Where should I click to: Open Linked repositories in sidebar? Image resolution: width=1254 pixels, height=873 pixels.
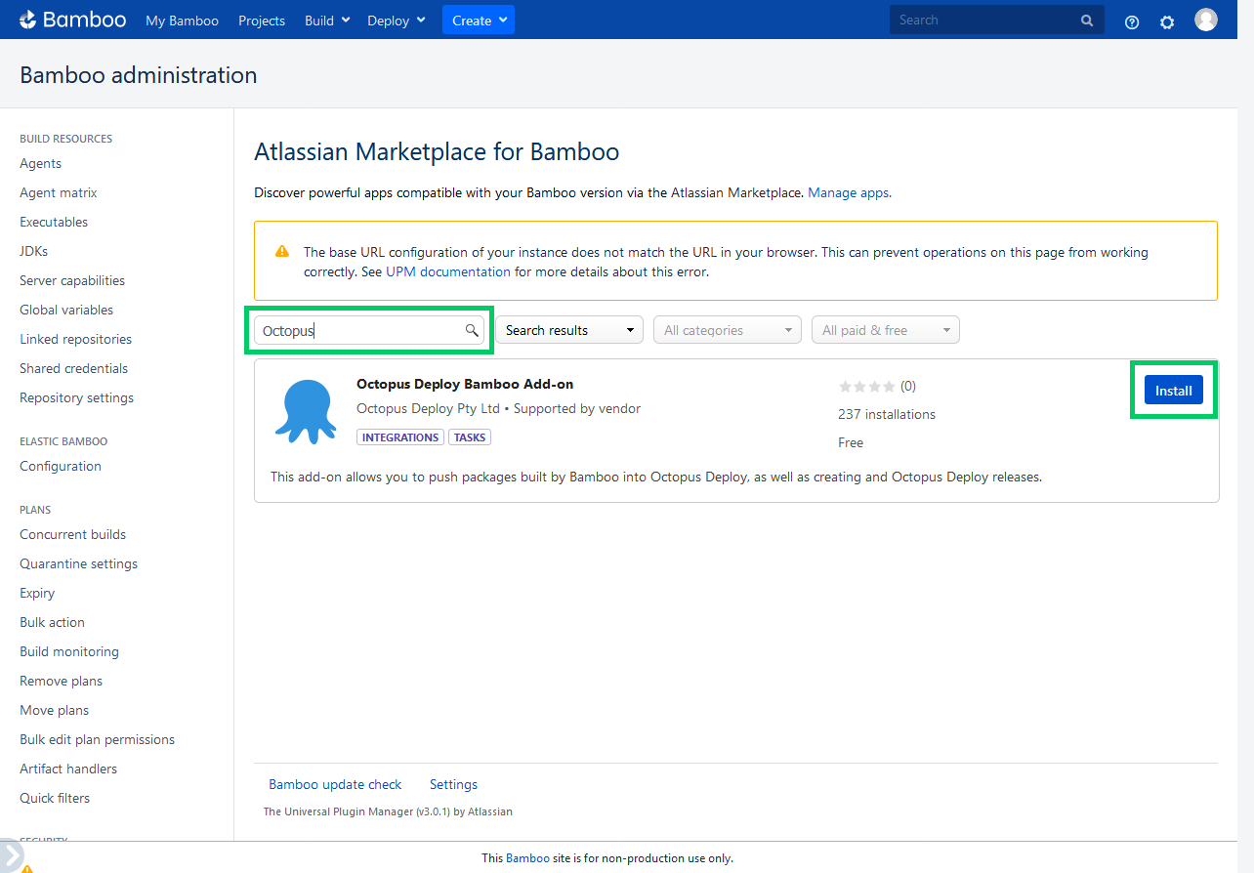(76, 339)
